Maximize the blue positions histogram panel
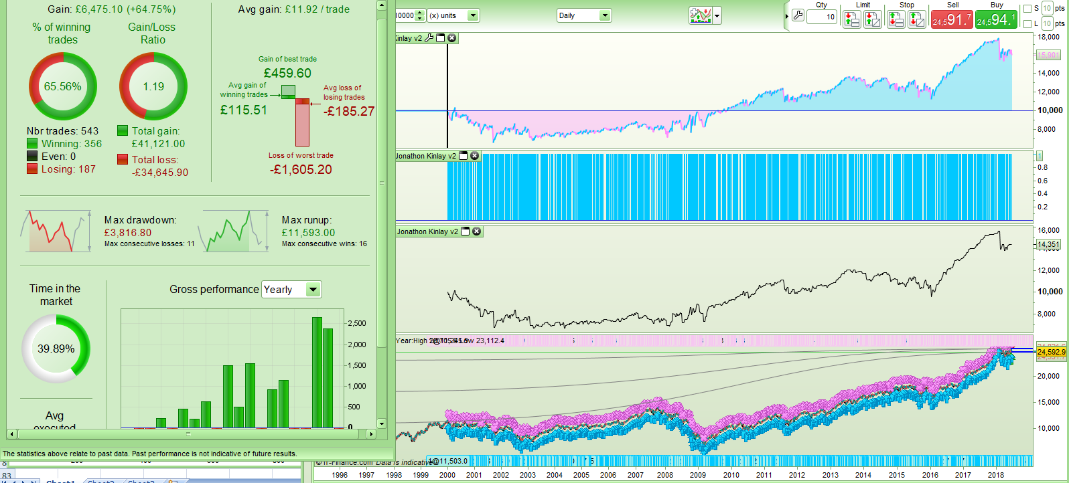 [463, 156]
